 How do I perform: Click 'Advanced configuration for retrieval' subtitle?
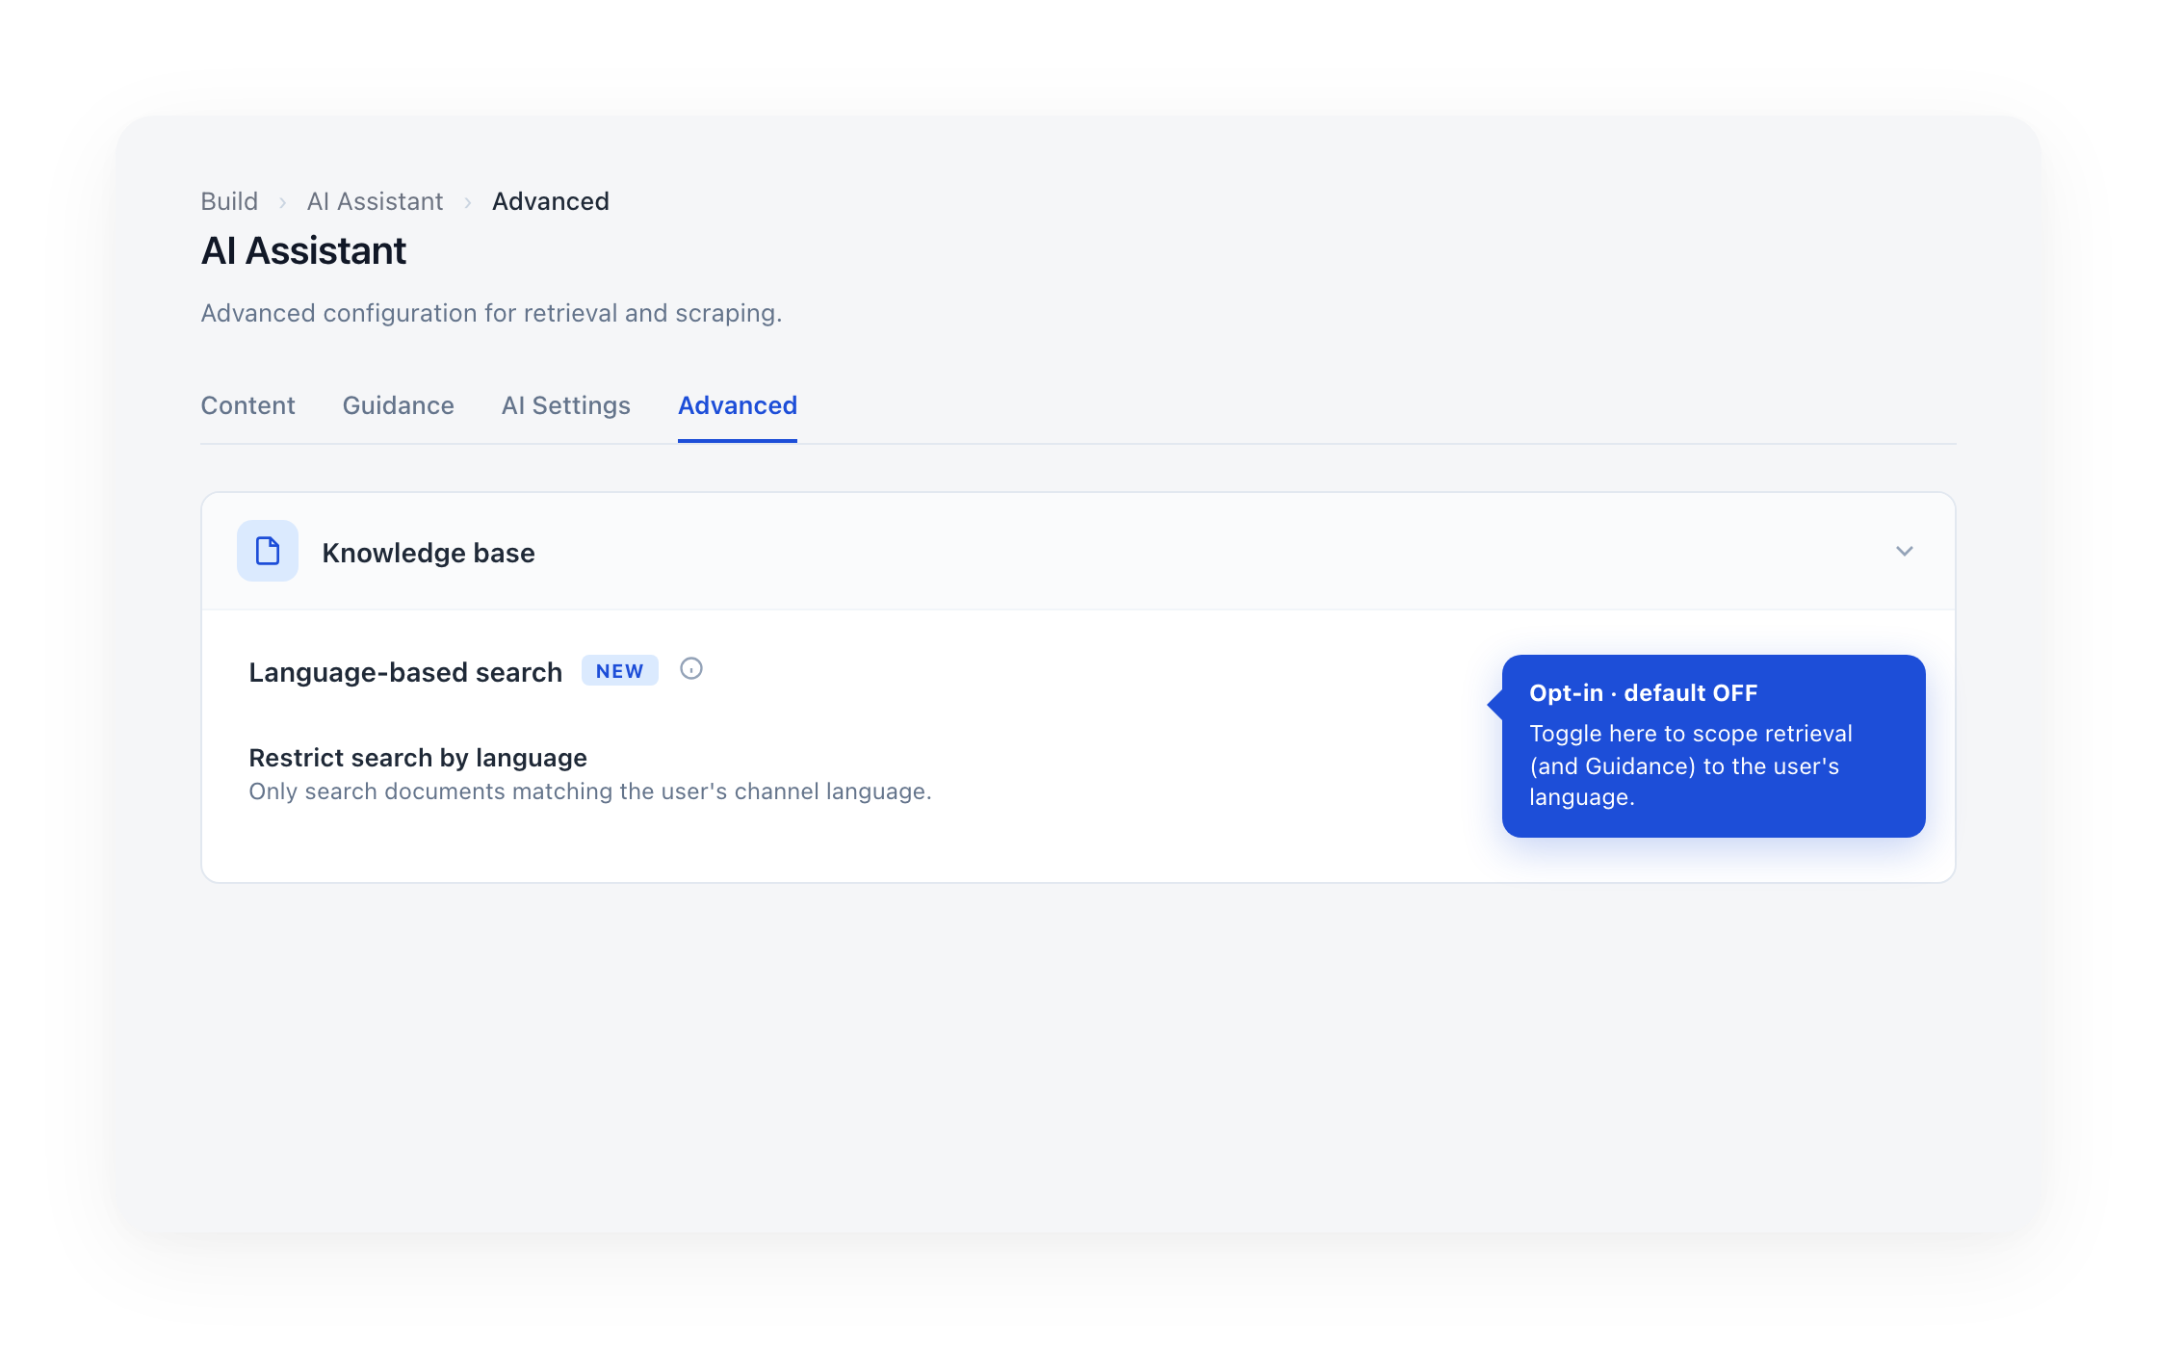pyautogui.click(x=491, y=313)
